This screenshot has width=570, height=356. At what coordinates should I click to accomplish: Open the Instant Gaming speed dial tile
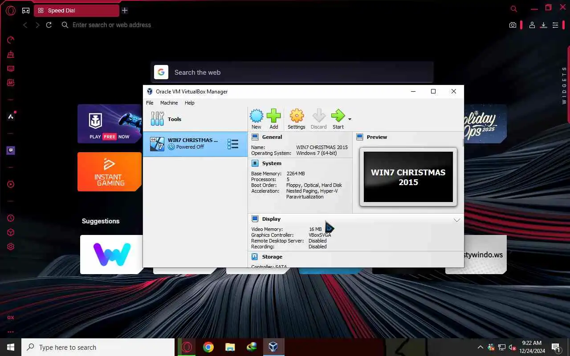(110, 172)
